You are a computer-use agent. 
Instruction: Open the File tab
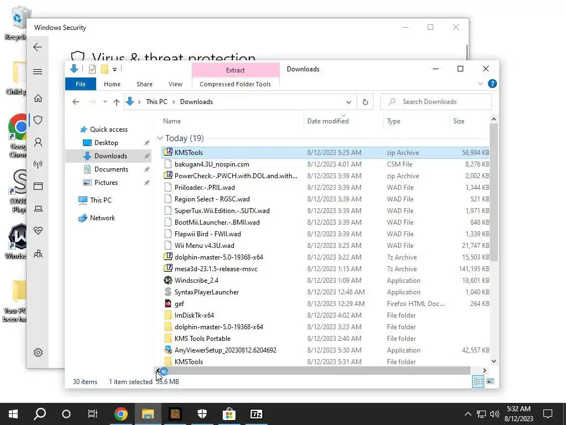coord(81,84)
